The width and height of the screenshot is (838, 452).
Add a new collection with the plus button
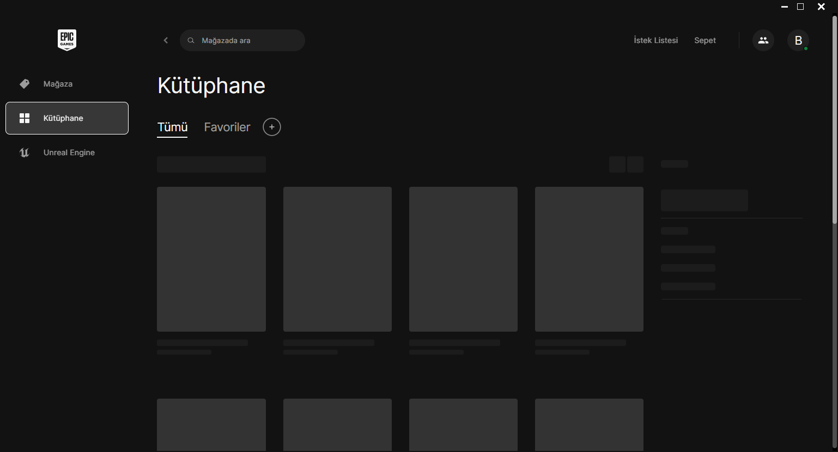272,127
